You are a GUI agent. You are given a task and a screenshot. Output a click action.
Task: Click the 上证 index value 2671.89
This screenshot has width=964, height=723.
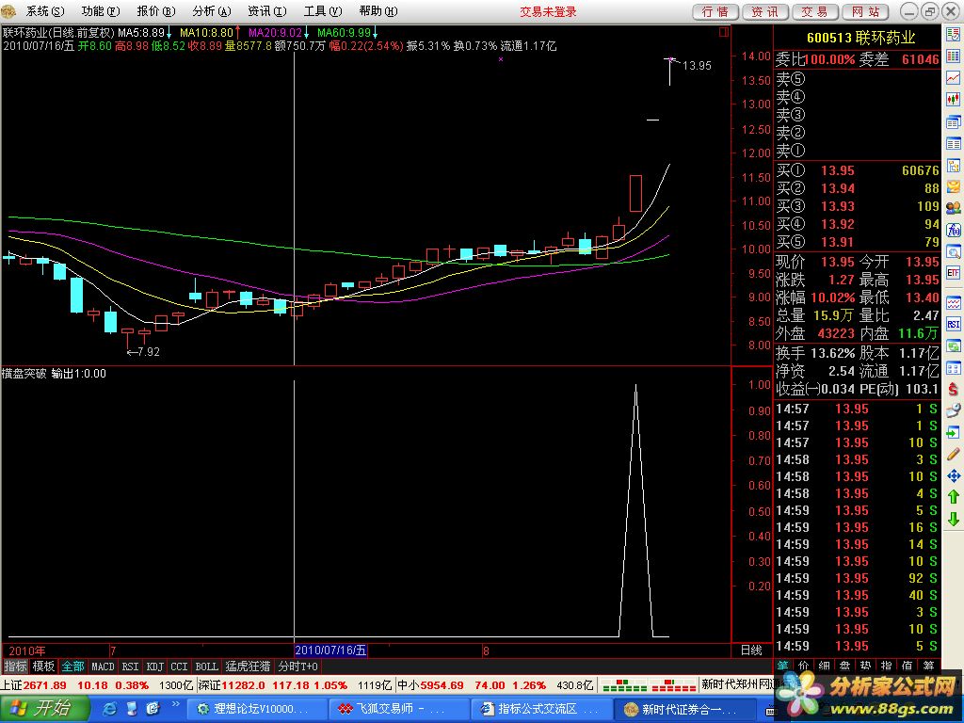click(44, 685)
